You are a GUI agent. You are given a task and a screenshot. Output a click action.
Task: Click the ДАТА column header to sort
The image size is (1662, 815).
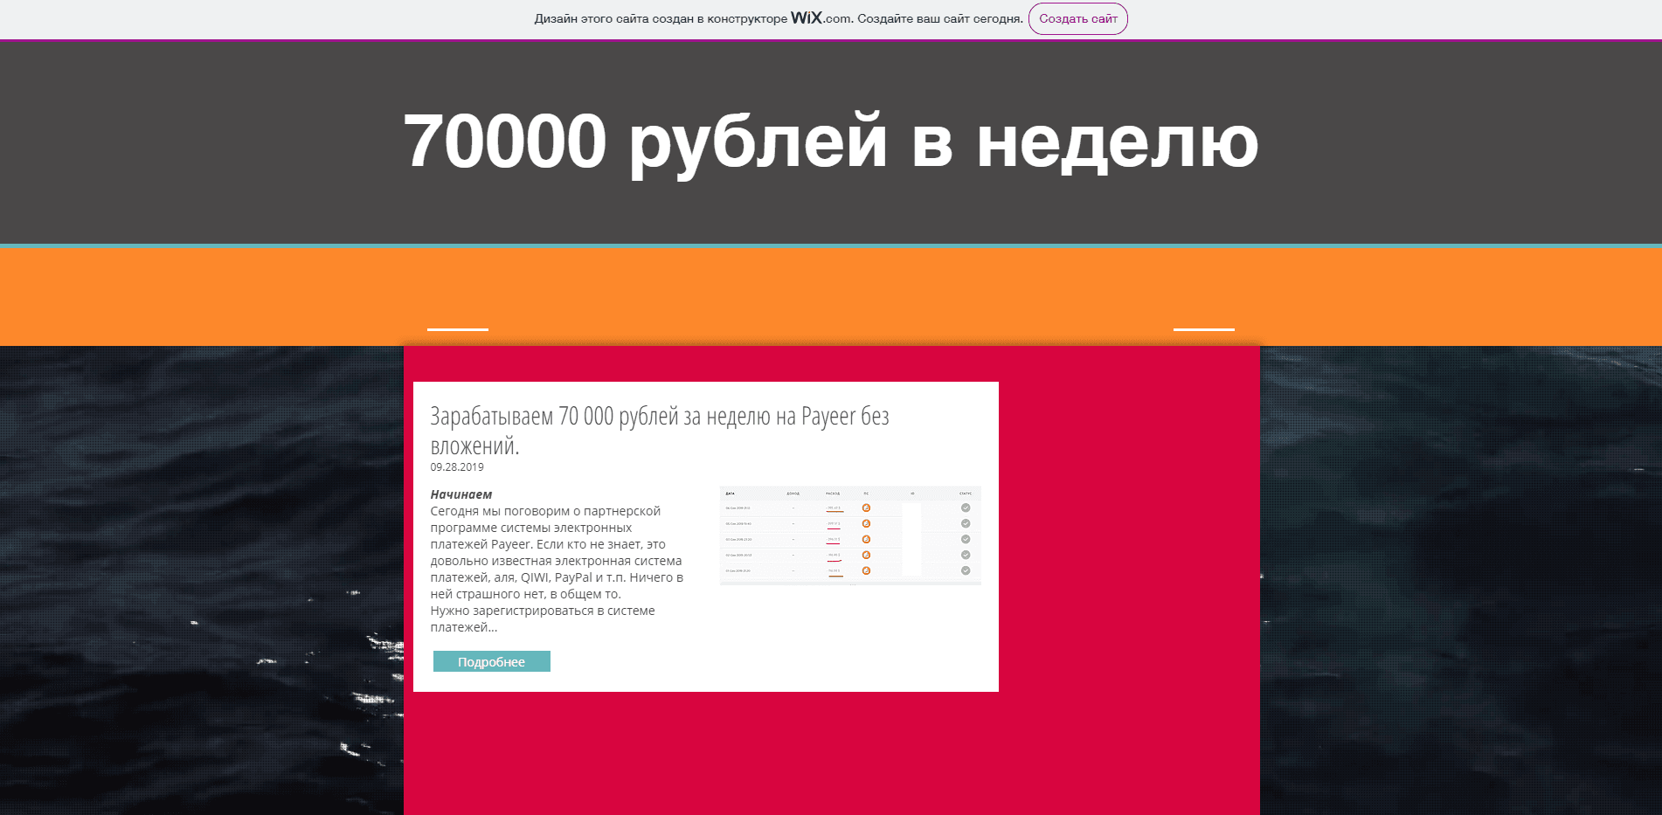click(x=730, y=494)
